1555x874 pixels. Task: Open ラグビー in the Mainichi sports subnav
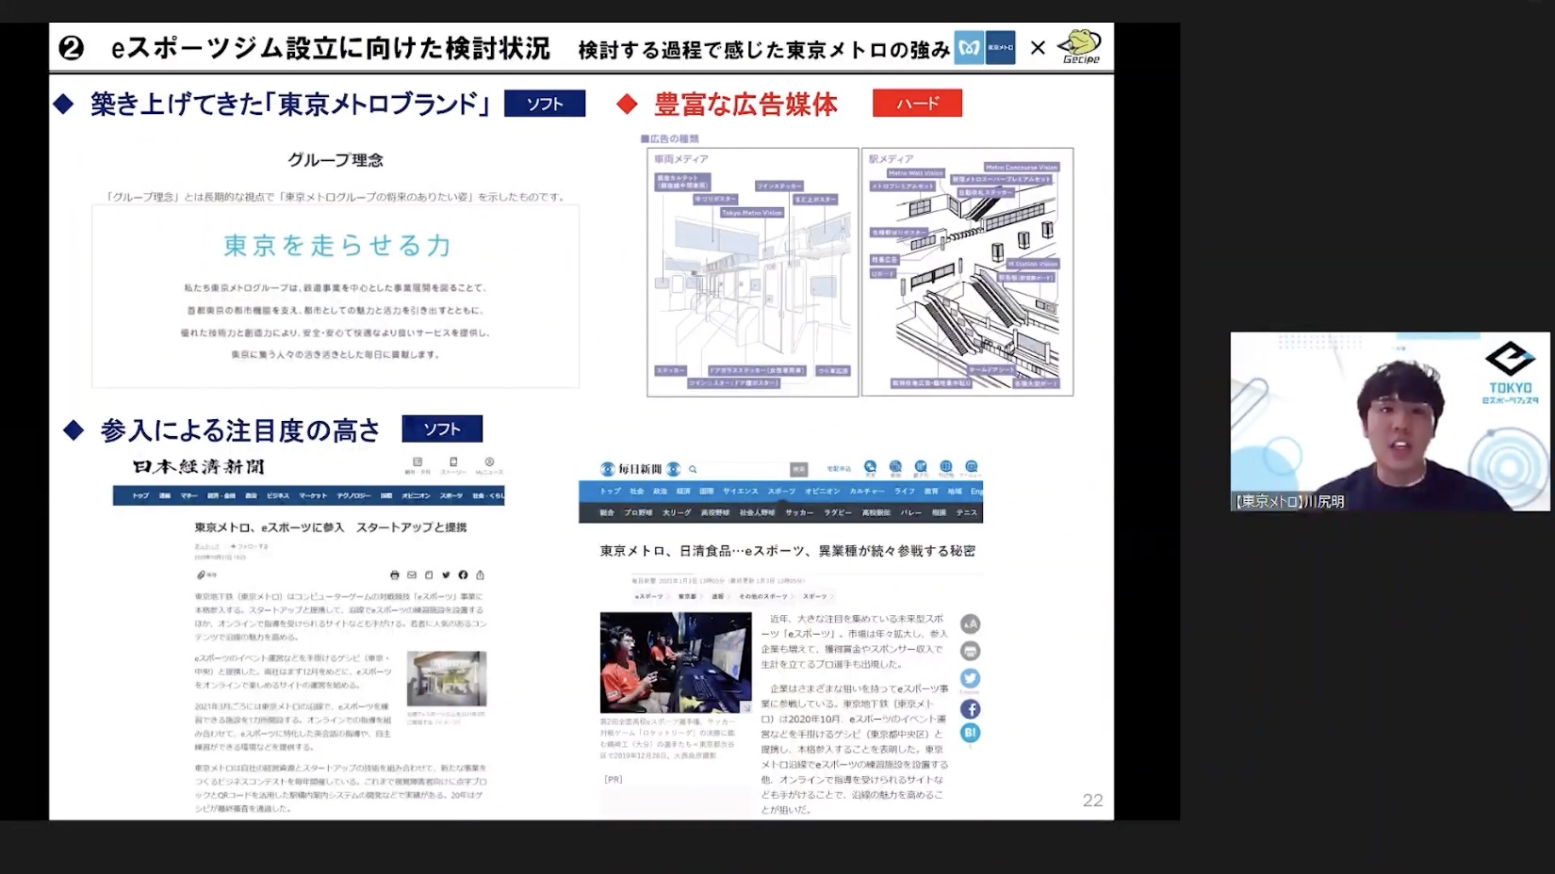[838, 512]
